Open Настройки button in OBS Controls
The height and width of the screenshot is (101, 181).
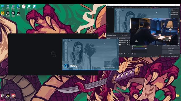tap(171, 51)
